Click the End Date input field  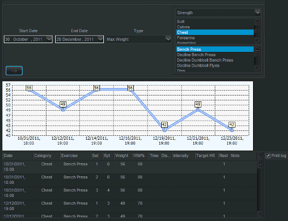79,39
